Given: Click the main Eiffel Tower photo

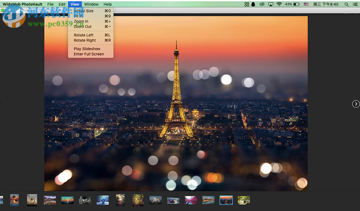Looking at the screenshot, I should 176,103.
